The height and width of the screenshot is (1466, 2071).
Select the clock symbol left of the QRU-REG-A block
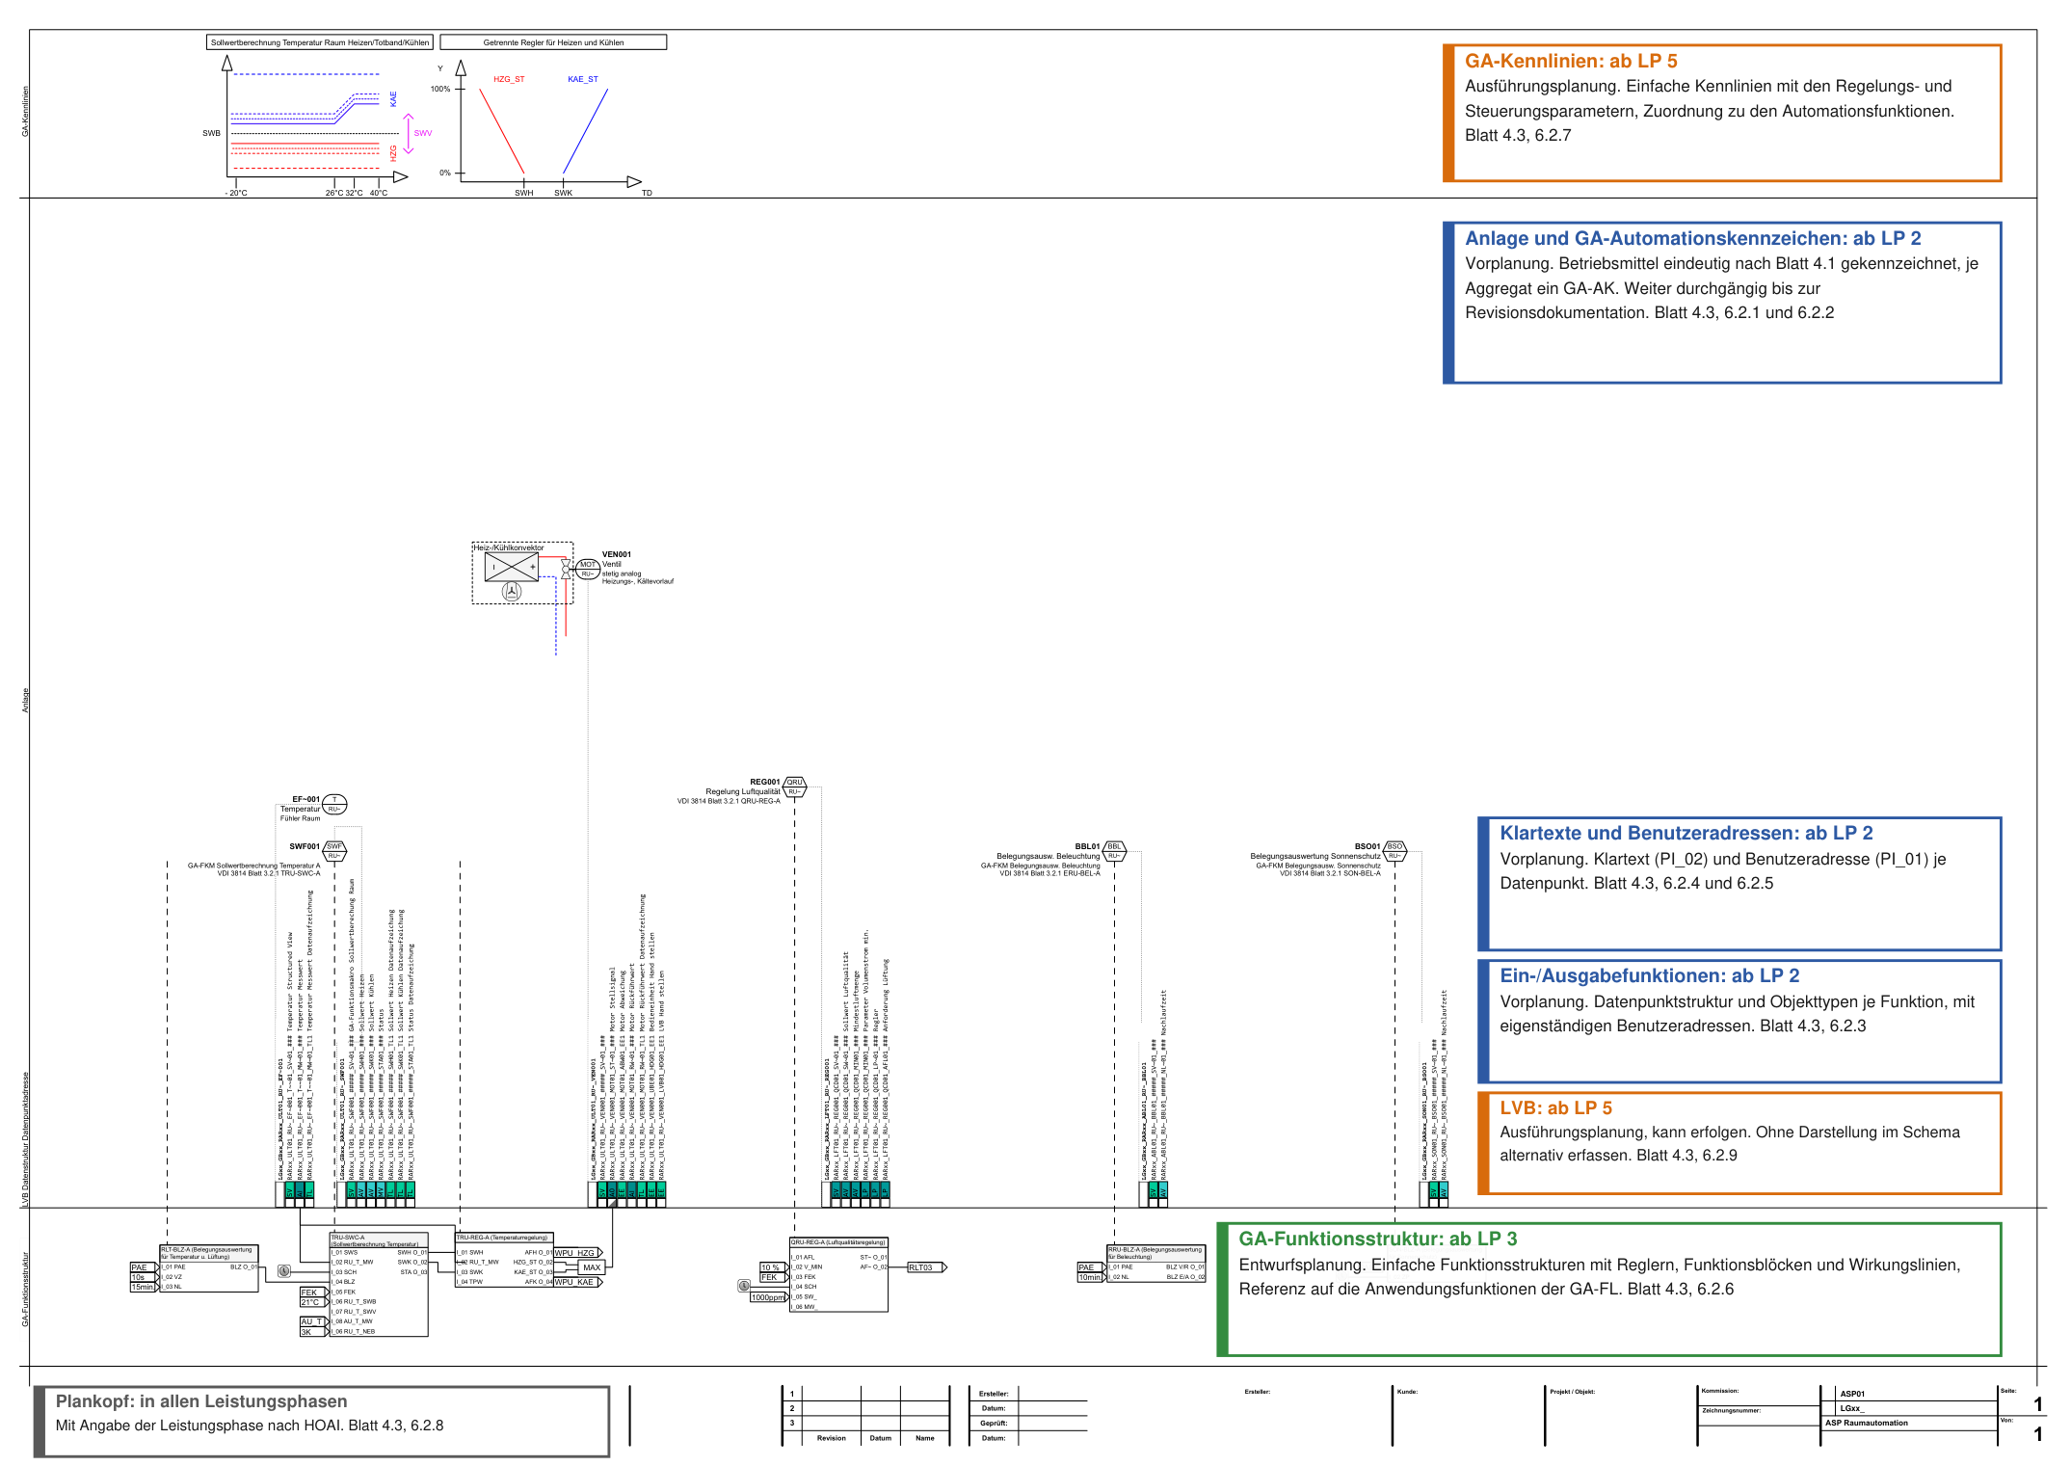pyautogui.click(x=744, y=1286)
